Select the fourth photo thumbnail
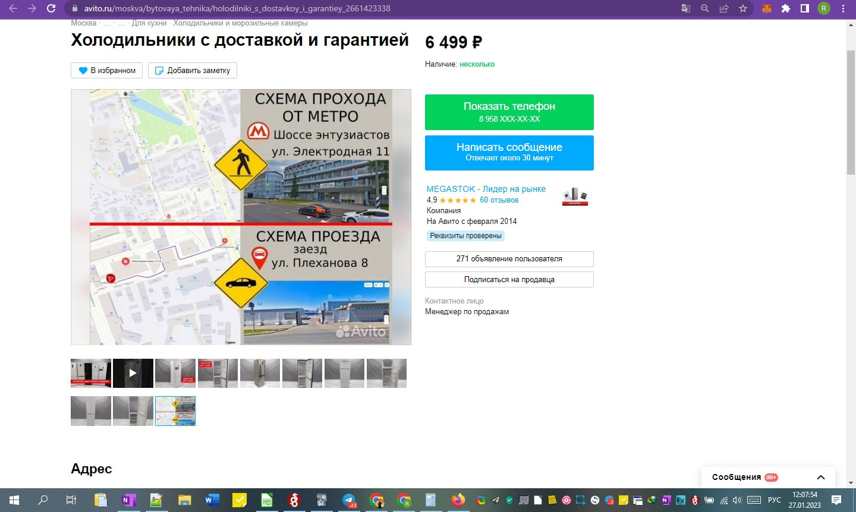Screen dimensions: 856x512 [x=218, y=373]
